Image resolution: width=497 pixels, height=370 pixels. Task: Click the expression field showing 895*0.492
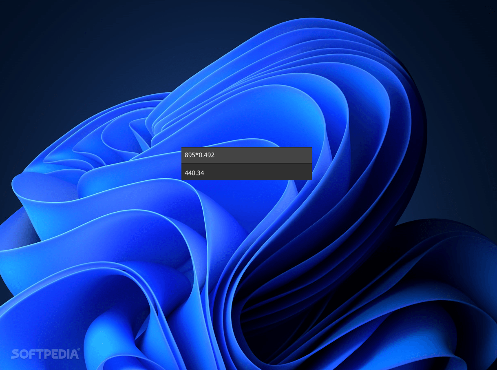[247, 155]
